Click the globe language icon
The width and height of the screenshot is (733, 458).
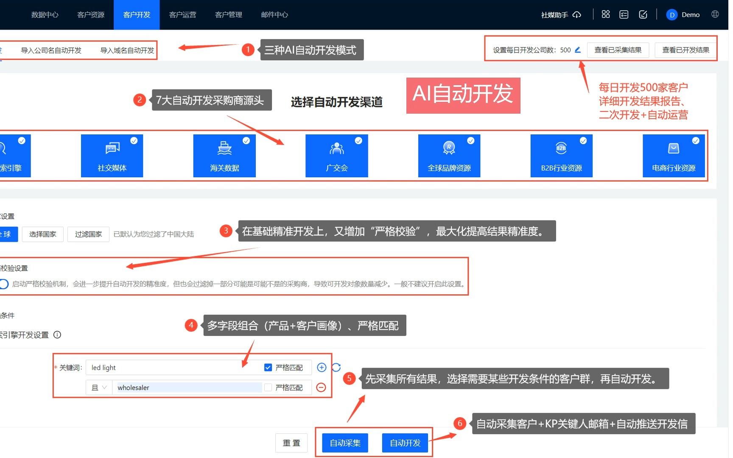[715, 14]
